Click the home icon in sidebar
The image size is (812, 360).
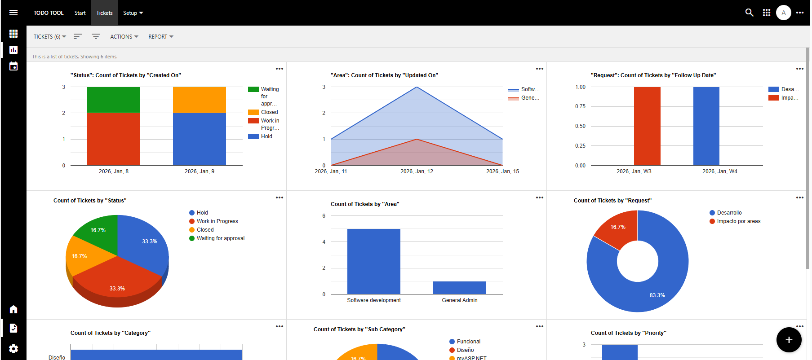click(13, 309)
